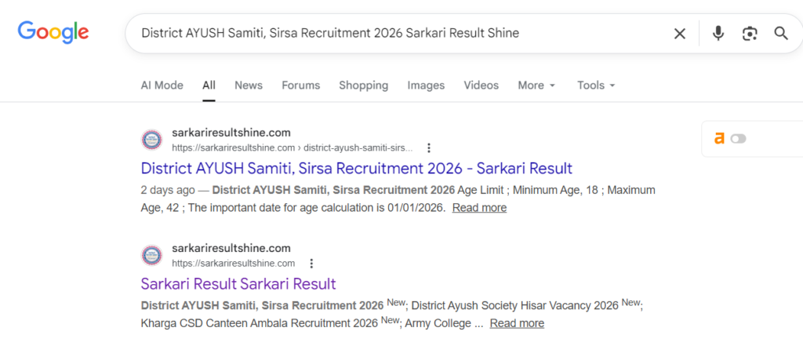
Task: Click the Google logo
Action: (53, 32)
